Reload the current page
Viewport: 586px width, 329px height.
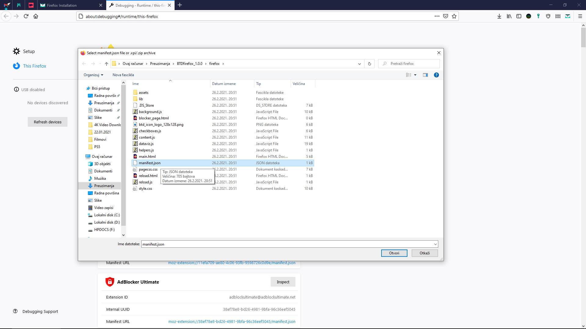[x=26, y=16]
